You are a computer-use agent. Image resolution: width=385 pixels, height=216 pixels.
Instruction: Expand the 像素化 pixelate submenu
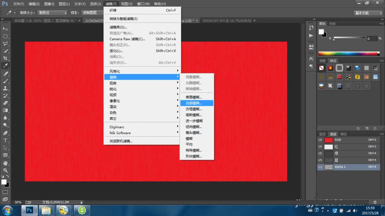click(x=142, y=101)
